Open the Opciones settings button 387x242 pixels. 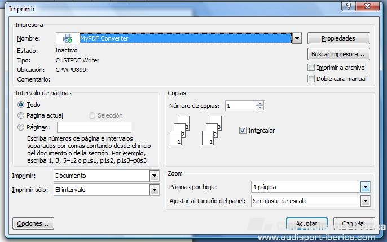tap(33, 223)
